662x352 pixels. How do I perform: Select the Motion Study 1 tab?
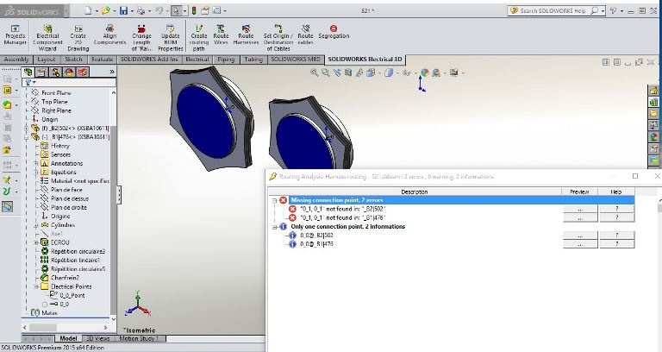tap(139, 338)
